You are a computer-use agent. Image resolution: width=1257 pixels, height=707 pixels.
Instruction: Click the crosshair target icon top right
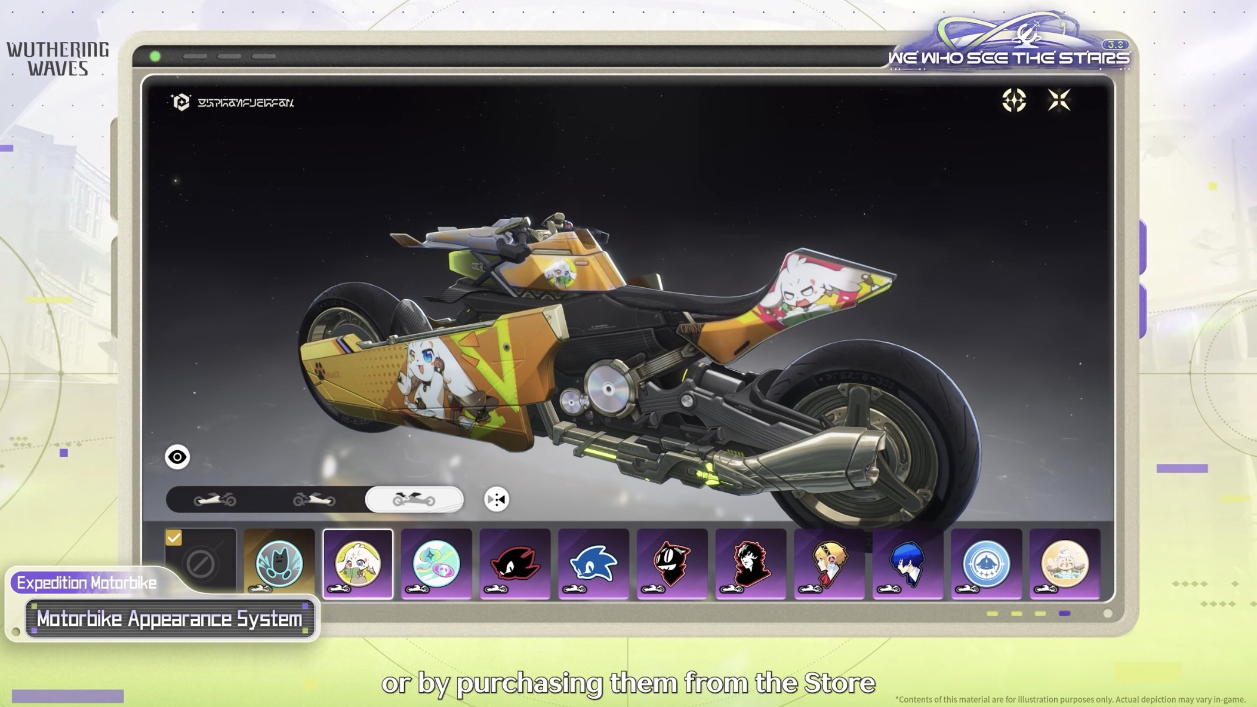pyautogui.click(x=1014, y=100)
